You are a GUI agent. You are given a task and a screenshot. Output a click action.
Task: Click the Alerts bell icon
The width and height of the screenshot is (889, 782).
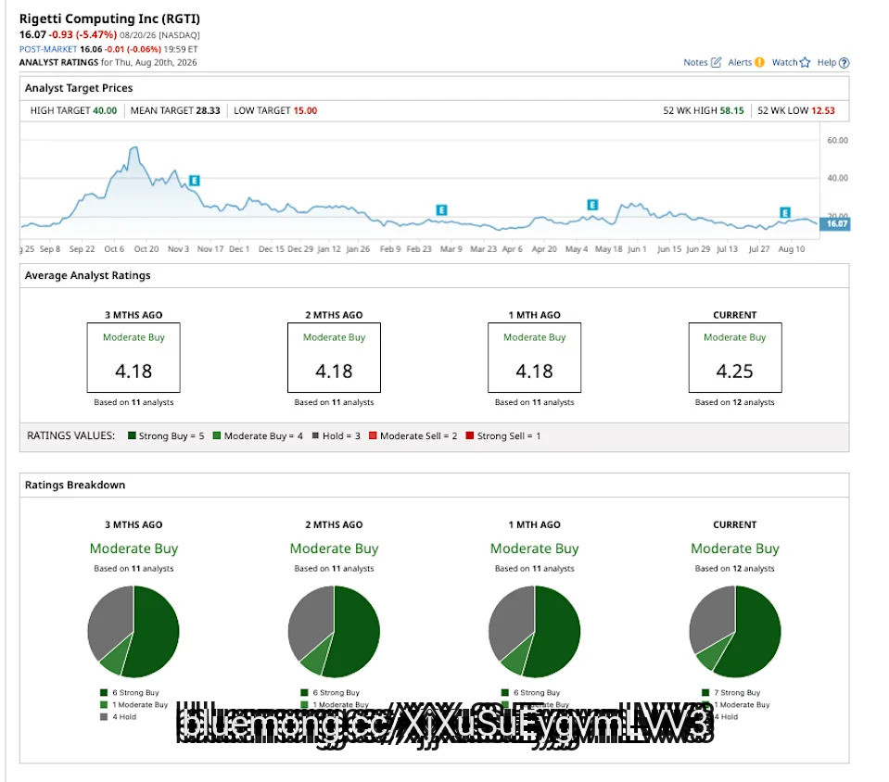point(759,62)
